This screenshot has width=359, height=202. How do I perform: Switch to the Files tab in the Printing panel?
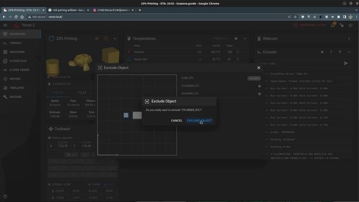coord(82,93)
